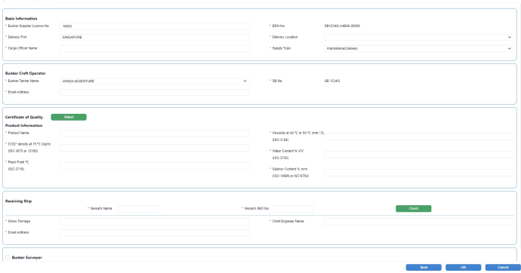Click the green Check button for vessel
The image size is (521, 273).
[x=413, y=208]
